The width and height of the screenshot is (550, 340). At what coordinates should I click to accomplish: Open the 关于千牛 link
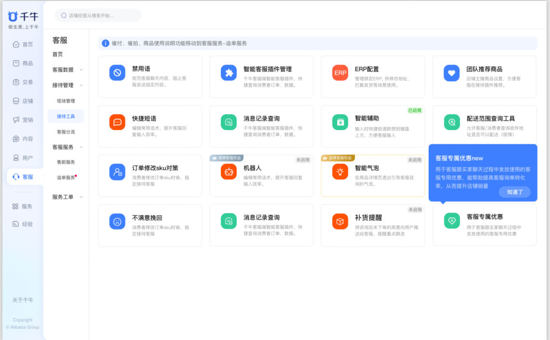23,300
